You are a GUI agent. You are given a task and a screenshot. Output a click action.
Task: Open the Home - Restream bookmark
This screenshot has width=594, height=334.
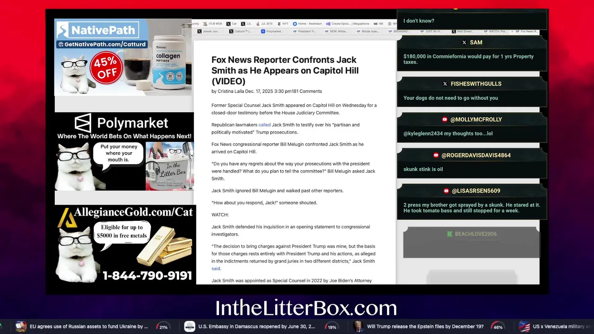[x=307, y=24]
